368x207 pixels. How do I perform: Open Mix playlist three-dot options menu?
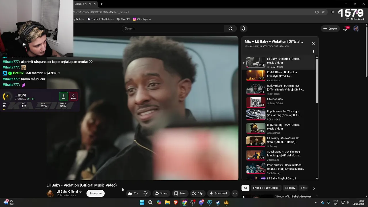[313, 52]
